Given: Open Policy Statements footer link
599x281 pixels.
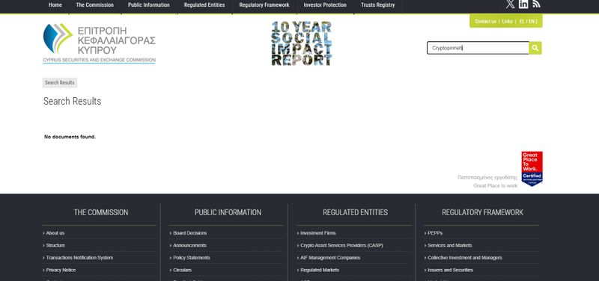Looking at the screenshot, I should (x=192, y=258).
